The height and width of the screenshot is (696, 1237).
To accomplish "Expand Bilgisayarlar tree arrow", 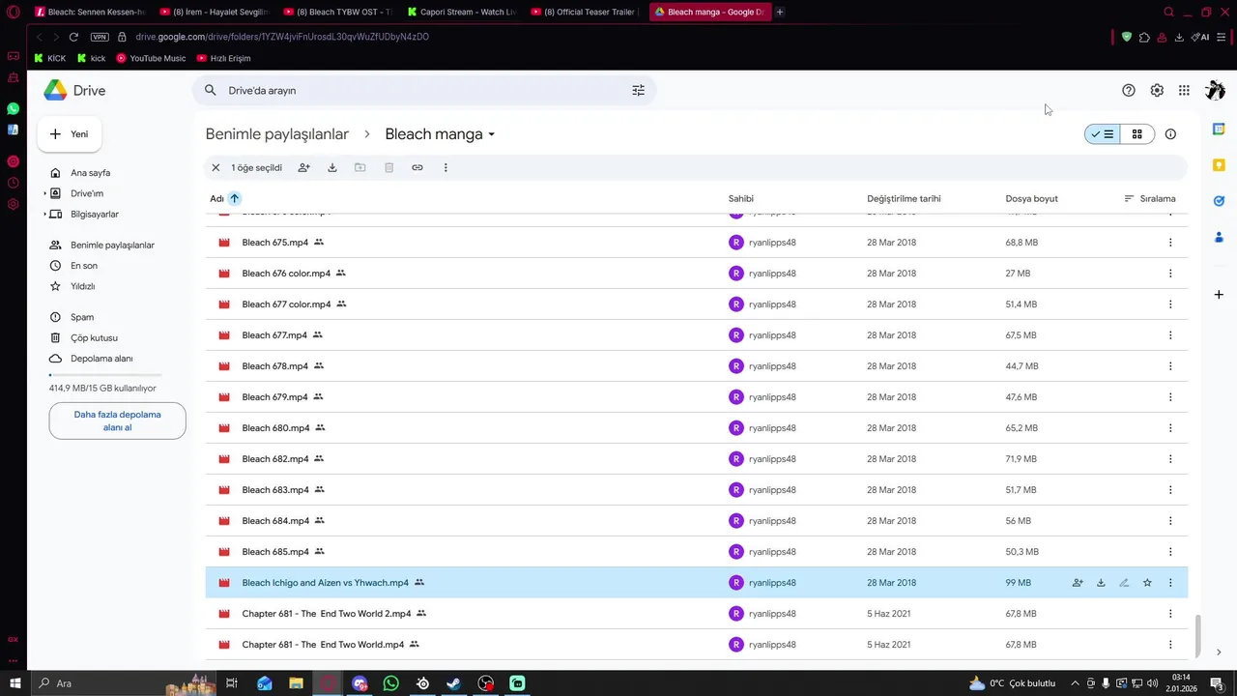I will point(44,214).
